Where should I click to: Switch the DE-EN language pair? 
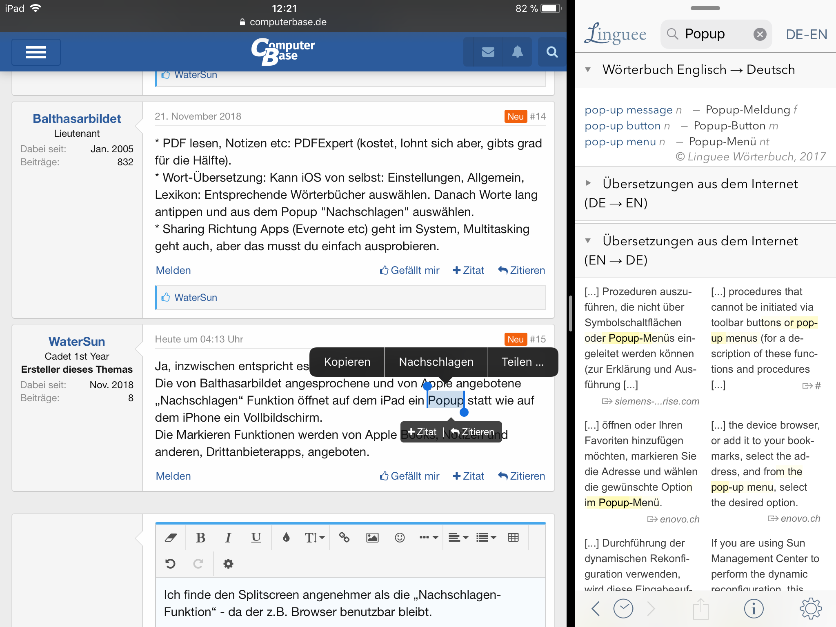[806, 34]
